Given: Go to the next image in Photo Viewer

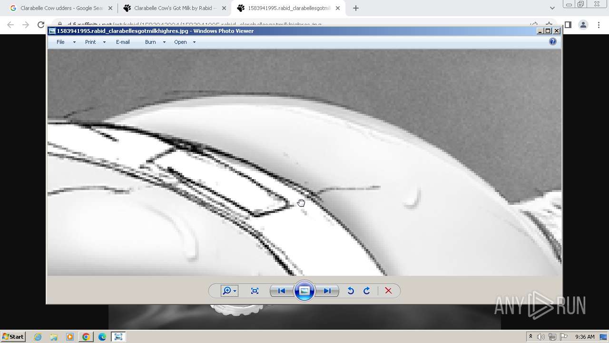Looking at the screenshot, I should tap(327, 291).
